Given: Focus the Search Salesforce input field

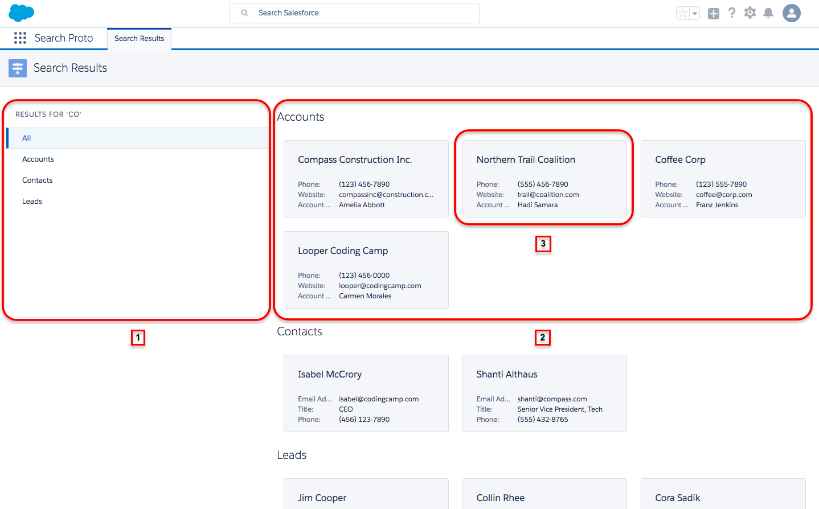Looking at the screenshot, I should (354, 13).
